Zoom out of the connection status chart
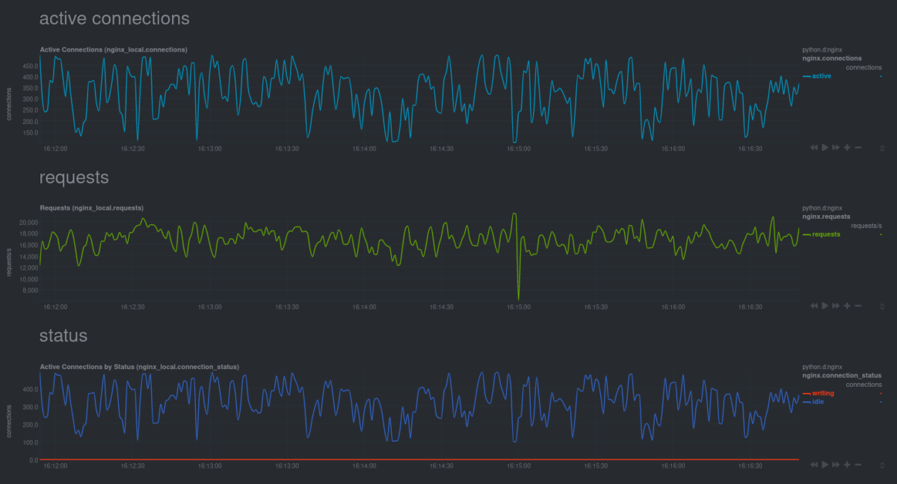This screenshot has width=897, height=484. [858, 465]
